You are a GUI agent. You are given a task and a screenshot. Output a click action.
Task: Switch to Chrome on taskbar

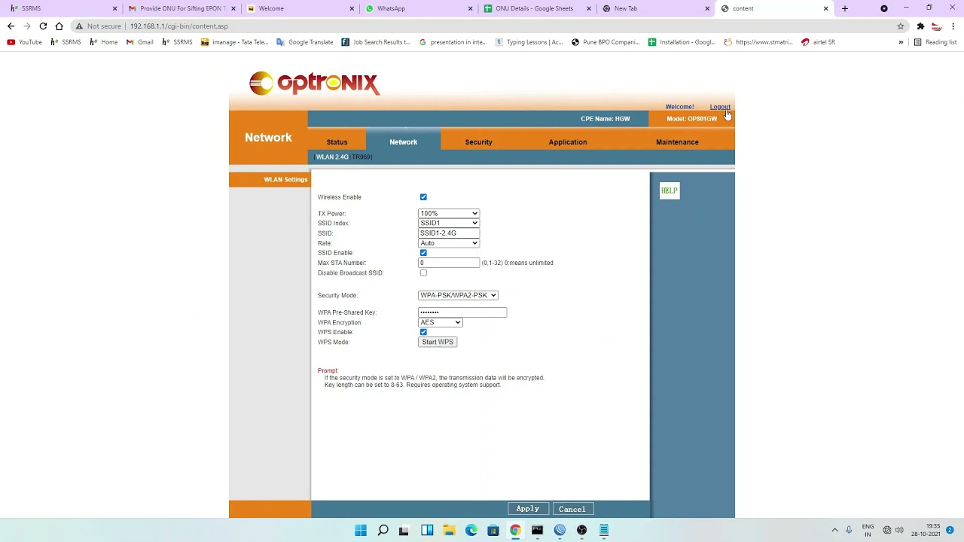(x=515, y=530)
